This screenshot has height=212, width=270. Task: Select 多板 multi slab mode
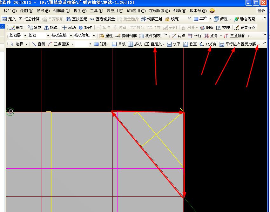pos(135,44)
